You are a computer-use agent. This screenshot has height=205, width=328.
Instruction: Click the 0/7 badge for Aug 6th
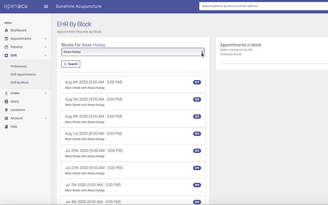pos(197,82)
